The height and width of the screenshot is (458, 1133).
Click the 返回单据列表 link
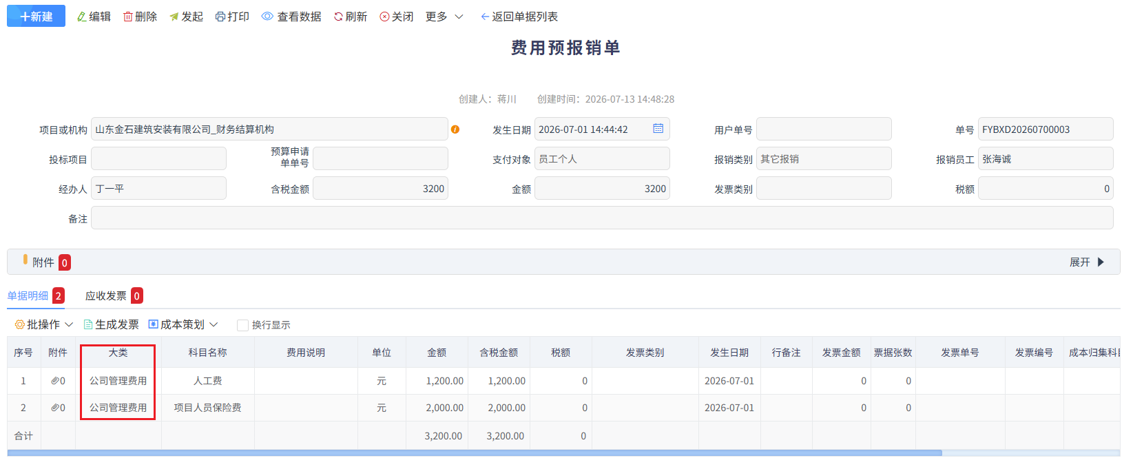pyautogui.click(x=519, y=17)
